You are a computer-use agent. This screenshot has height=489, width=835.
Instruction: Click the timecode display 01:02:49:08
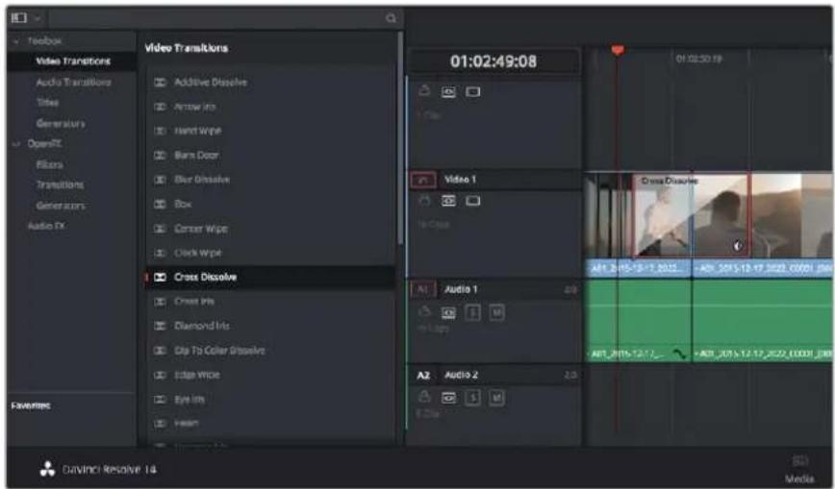(493, 61)
